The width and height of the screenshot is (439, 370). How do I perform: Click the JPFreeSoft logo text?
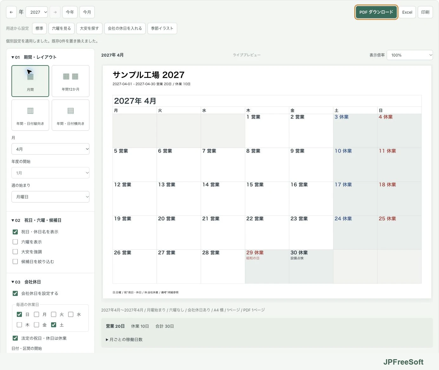403,362
